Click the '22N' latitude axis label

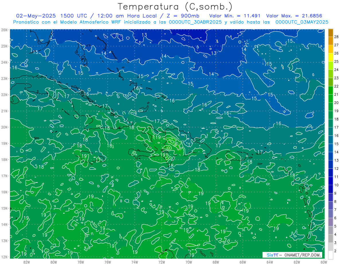(4, 95)
